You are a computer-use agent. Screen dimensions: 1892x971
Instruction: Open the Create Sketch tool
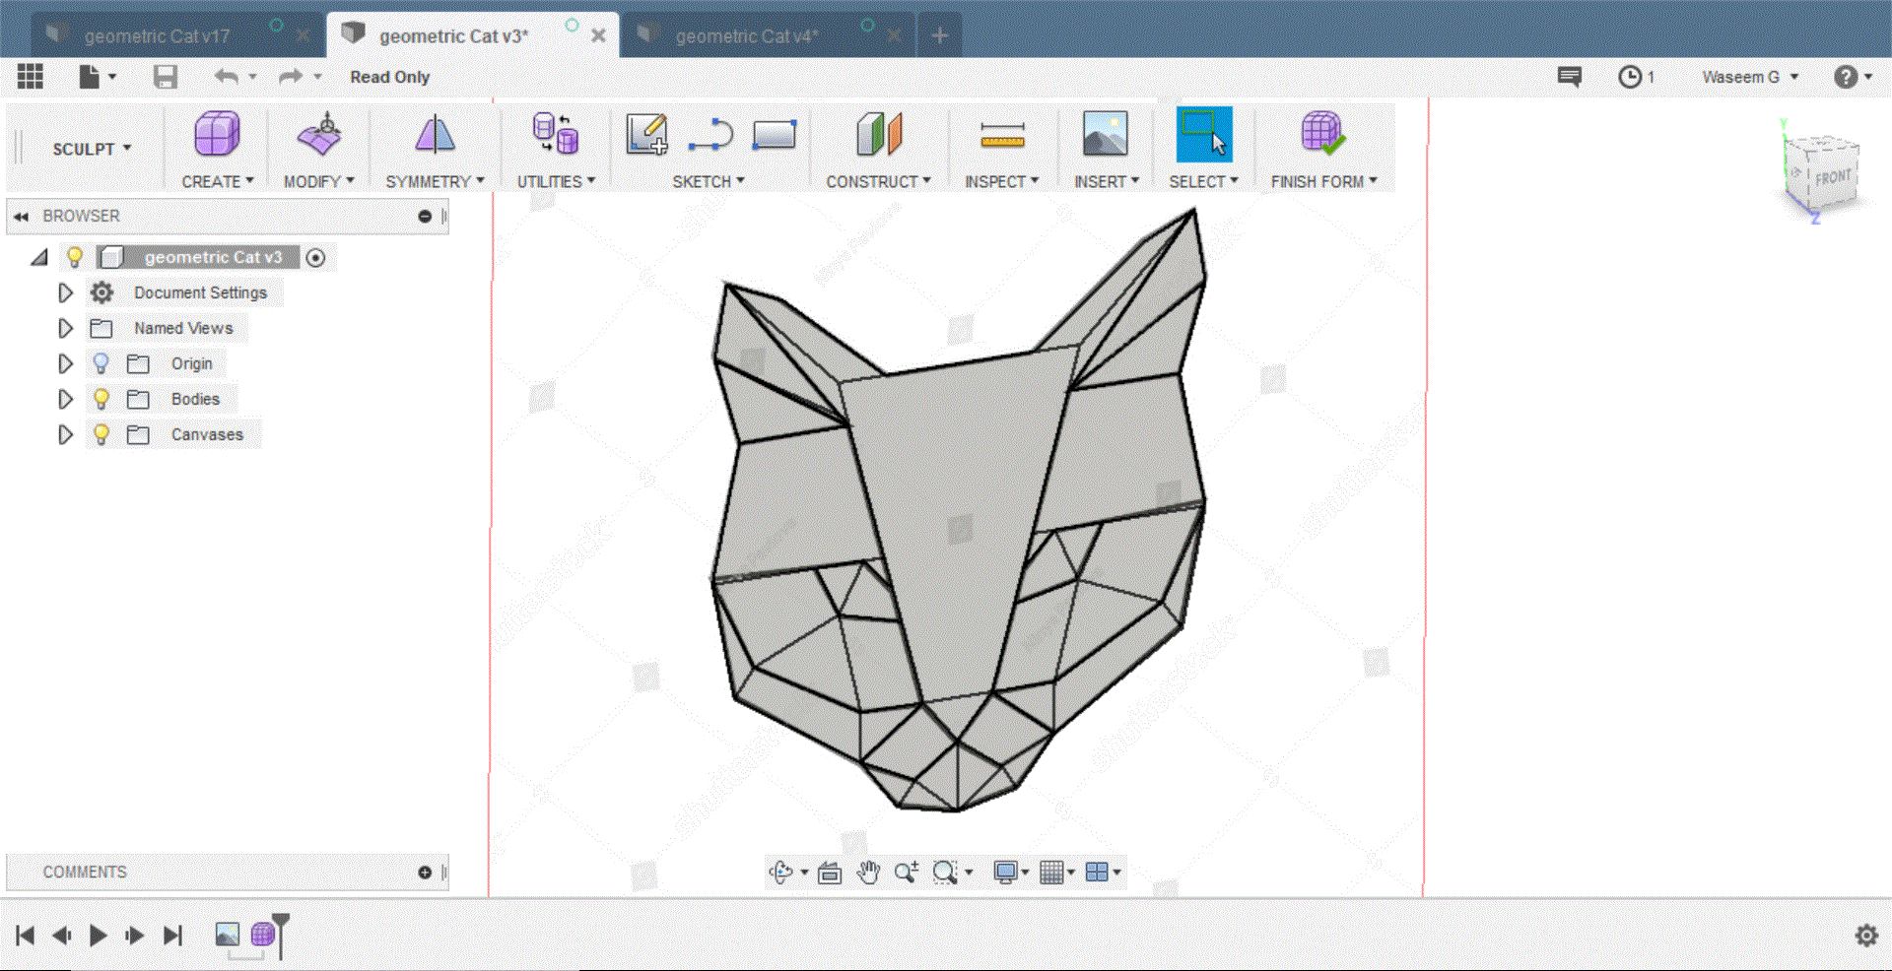coord(646,134)
